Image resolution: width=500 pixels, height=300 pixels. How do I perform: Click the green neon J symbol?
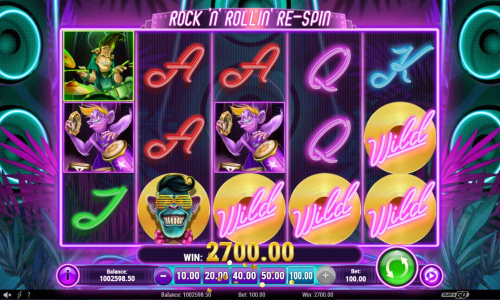[99, 208]
